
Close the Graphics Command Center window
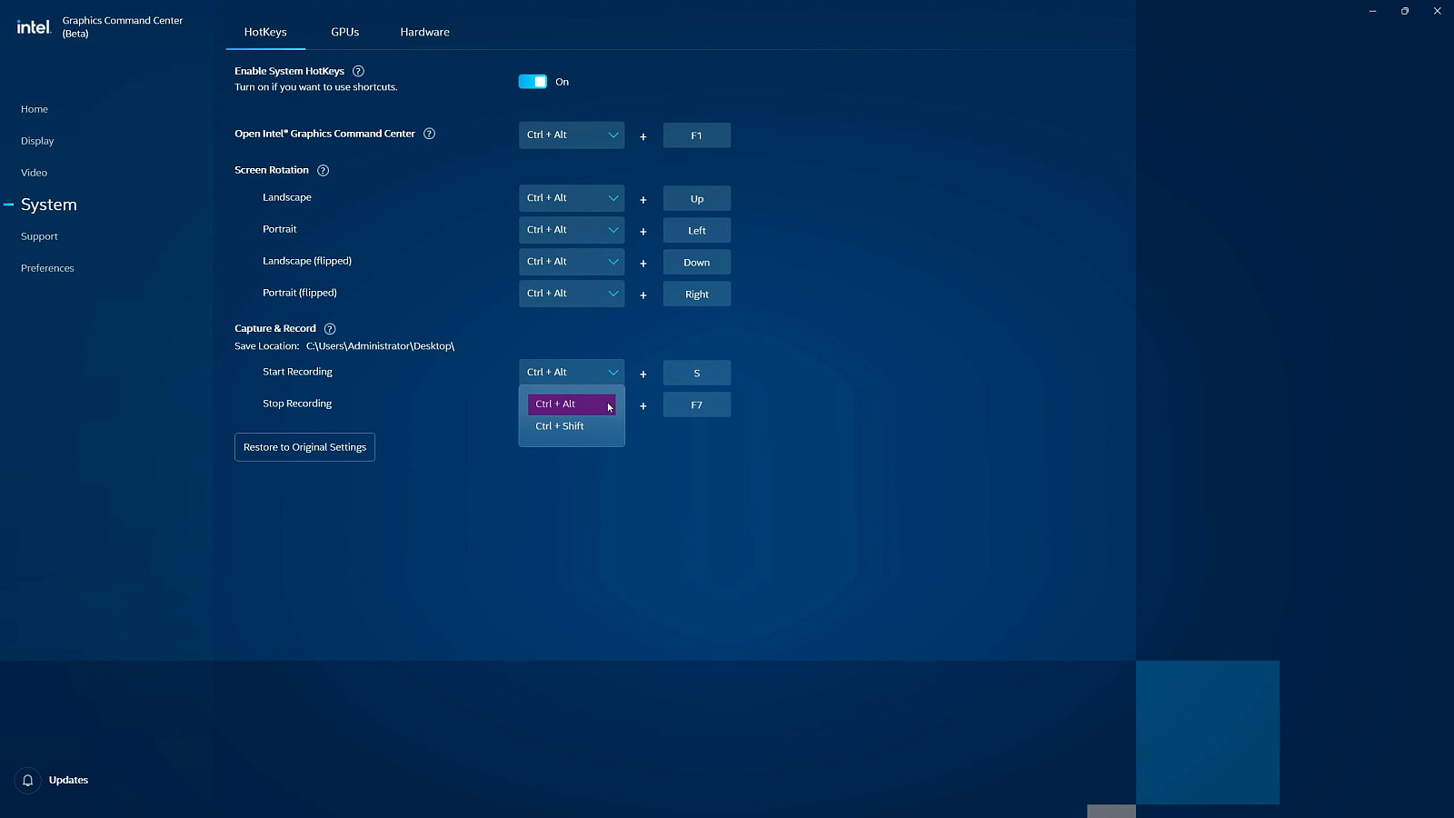click(x=1438, y=11)
